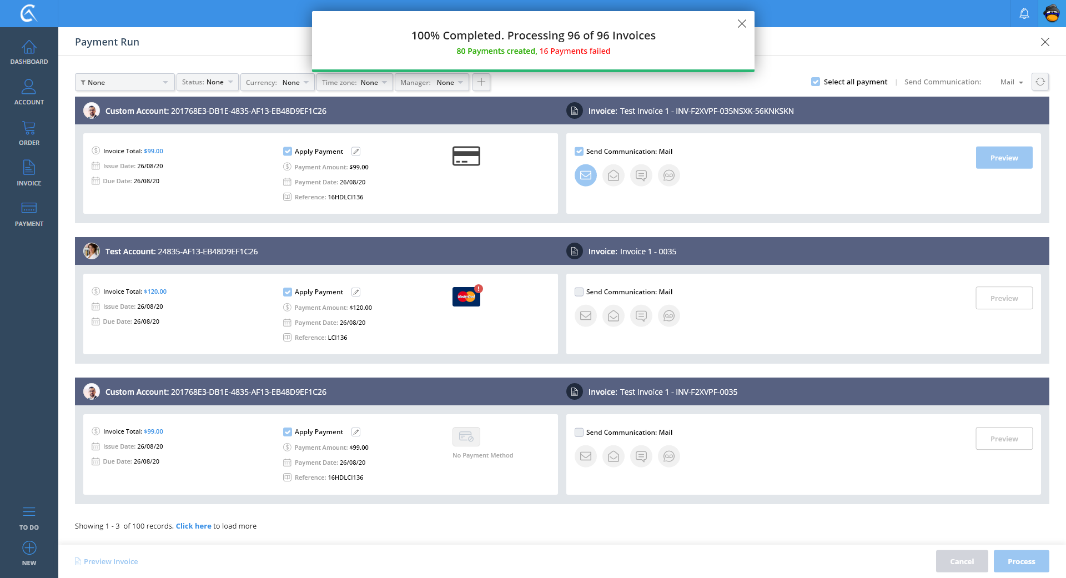Click the refresh icon beside Mail dropdown
This screenshot has height=578, width=1066.
pos(1040,82)
